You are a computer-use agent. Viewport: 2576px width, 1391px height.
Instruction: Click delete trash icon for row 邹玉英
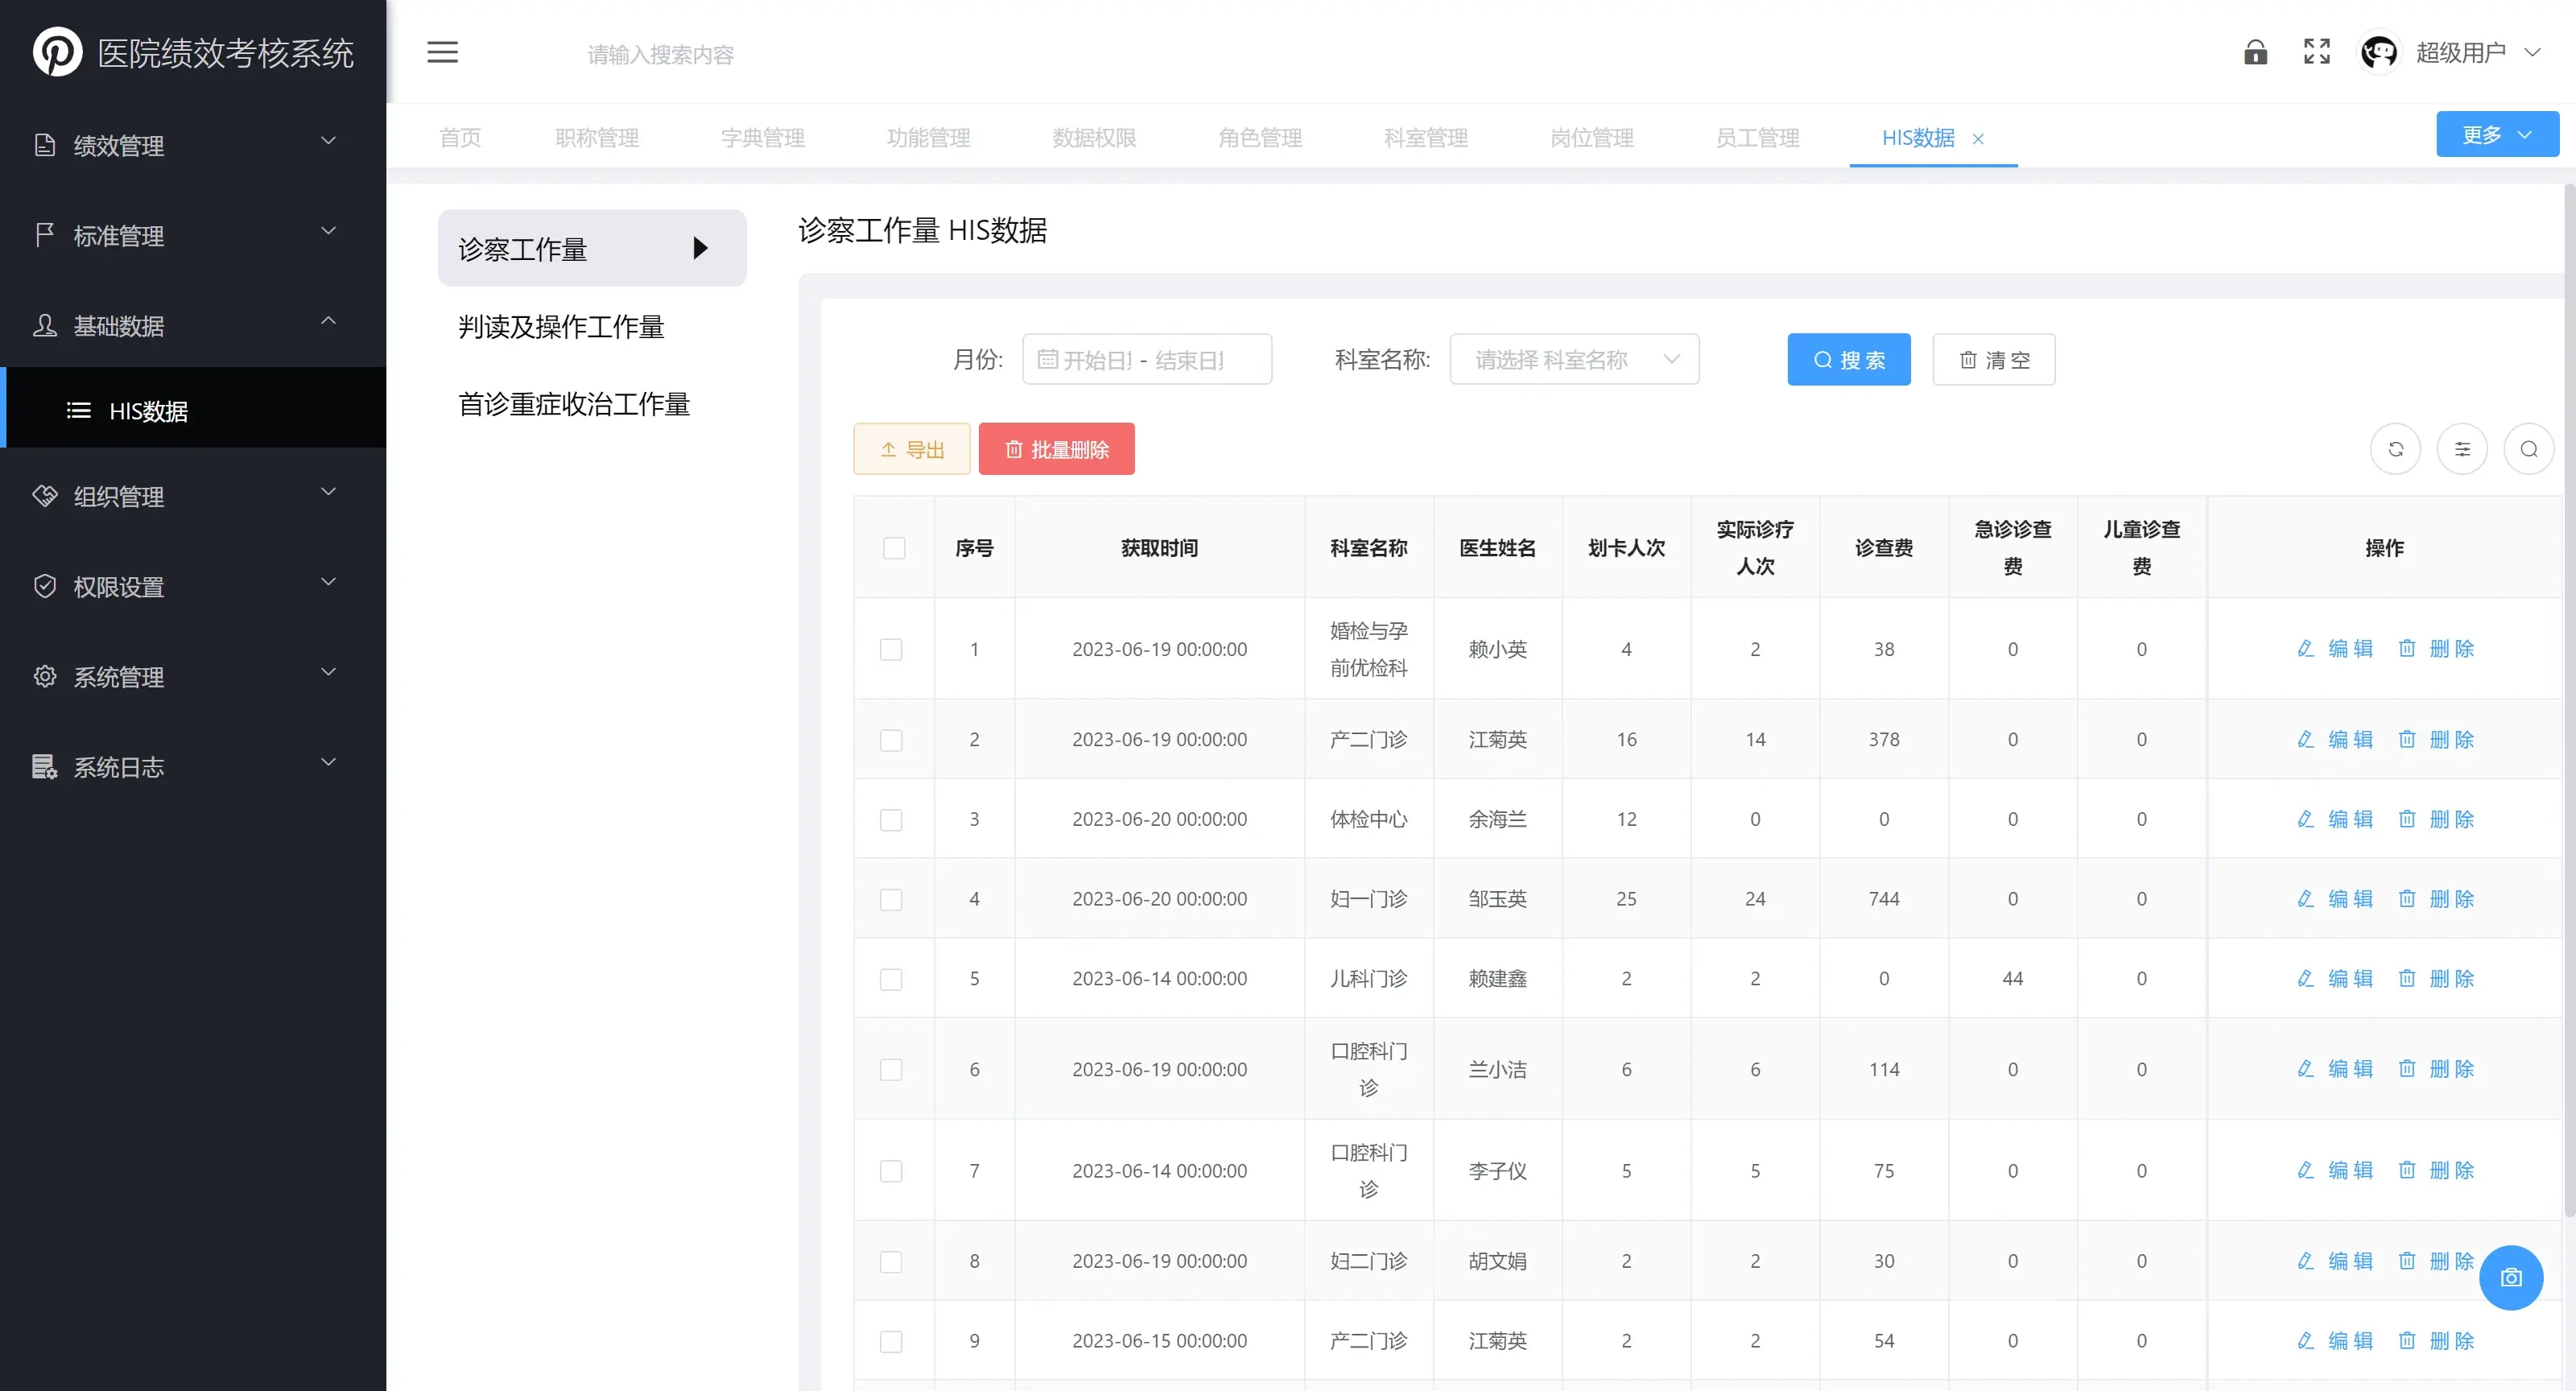(x=2407, y=899)
